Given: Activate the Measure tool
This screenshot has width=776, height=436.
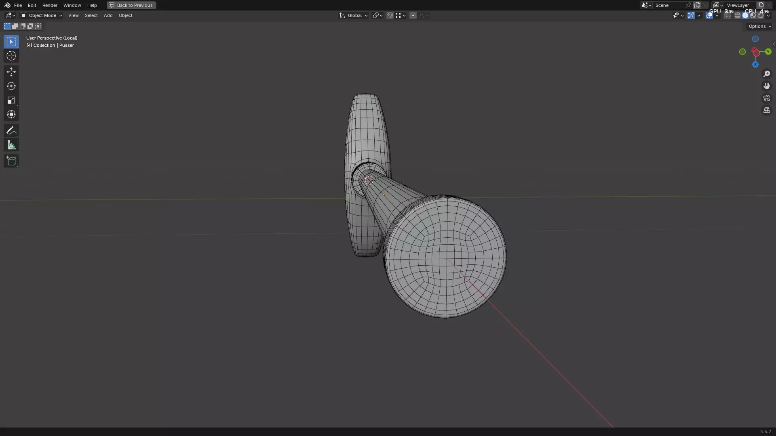Looking at the screenshot, I should [11, 145].
